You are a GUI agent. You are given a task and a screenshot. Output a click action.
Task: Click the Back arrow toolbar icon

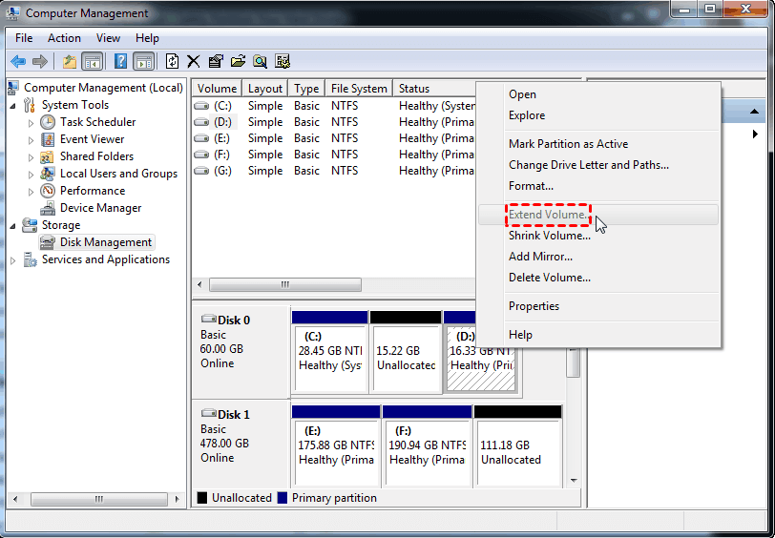(x=18, y=61)
